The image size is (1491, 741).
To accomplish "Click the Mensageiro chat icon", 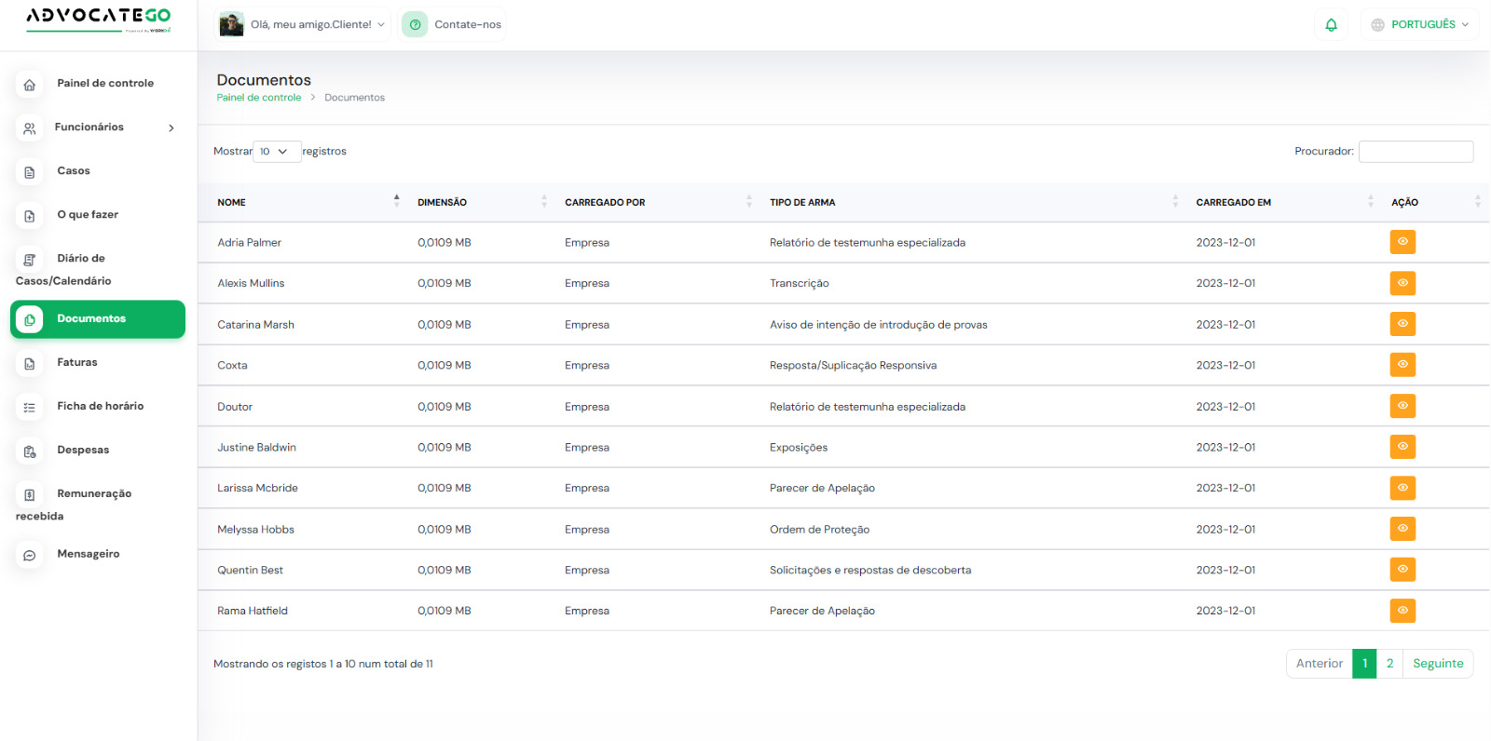I will pos(30,556).
